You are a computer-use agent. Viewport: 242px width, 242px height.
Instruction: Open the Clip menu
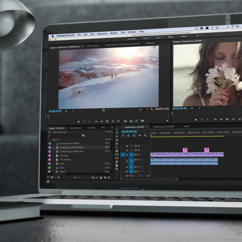(92, 34)
